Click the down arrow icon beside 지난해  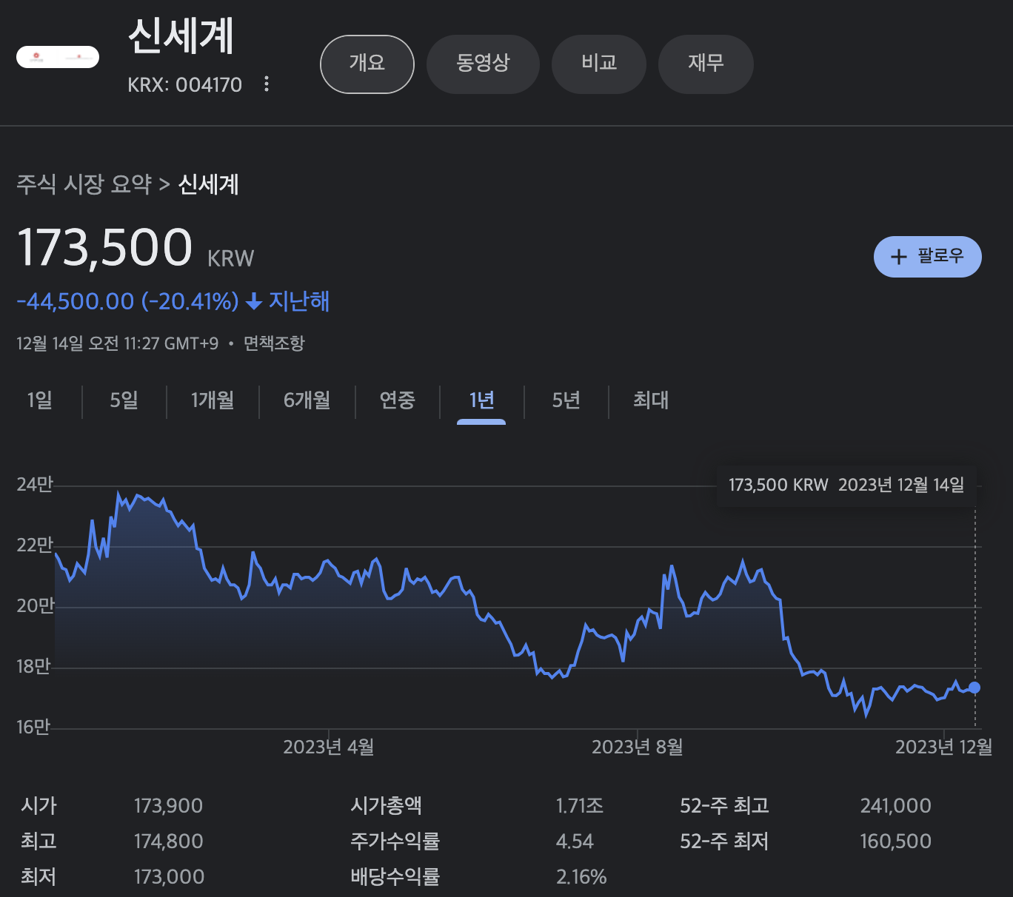click(254, 302)
